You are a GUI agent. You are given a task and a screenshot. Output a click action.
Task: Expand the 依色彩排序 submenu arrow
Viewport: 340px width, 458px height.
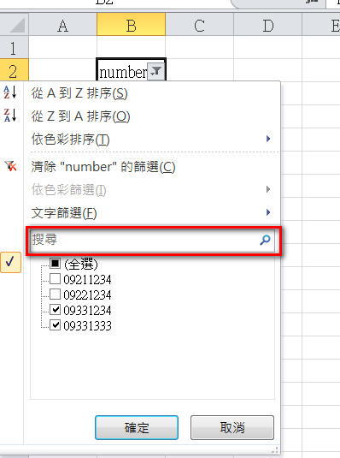[x=268, y=139]
